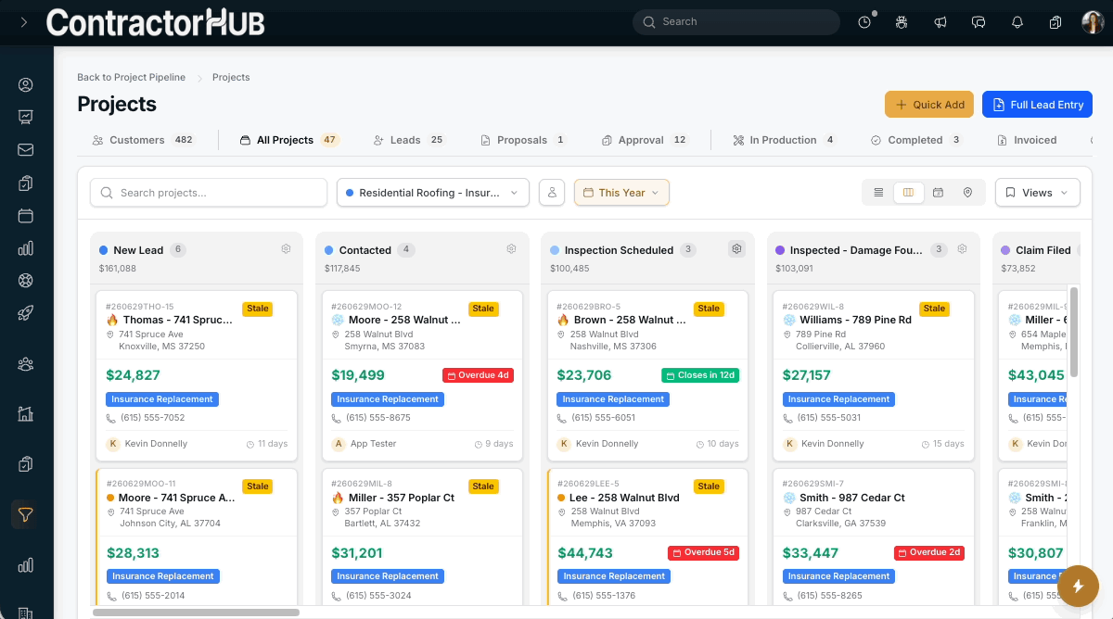Click the Overdue 4d badge
This screenshot has height=619, width=1113.
[479, 375]
